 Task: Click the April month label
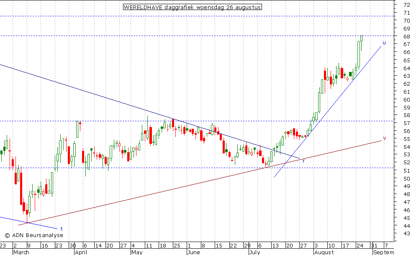pos(80,252)
